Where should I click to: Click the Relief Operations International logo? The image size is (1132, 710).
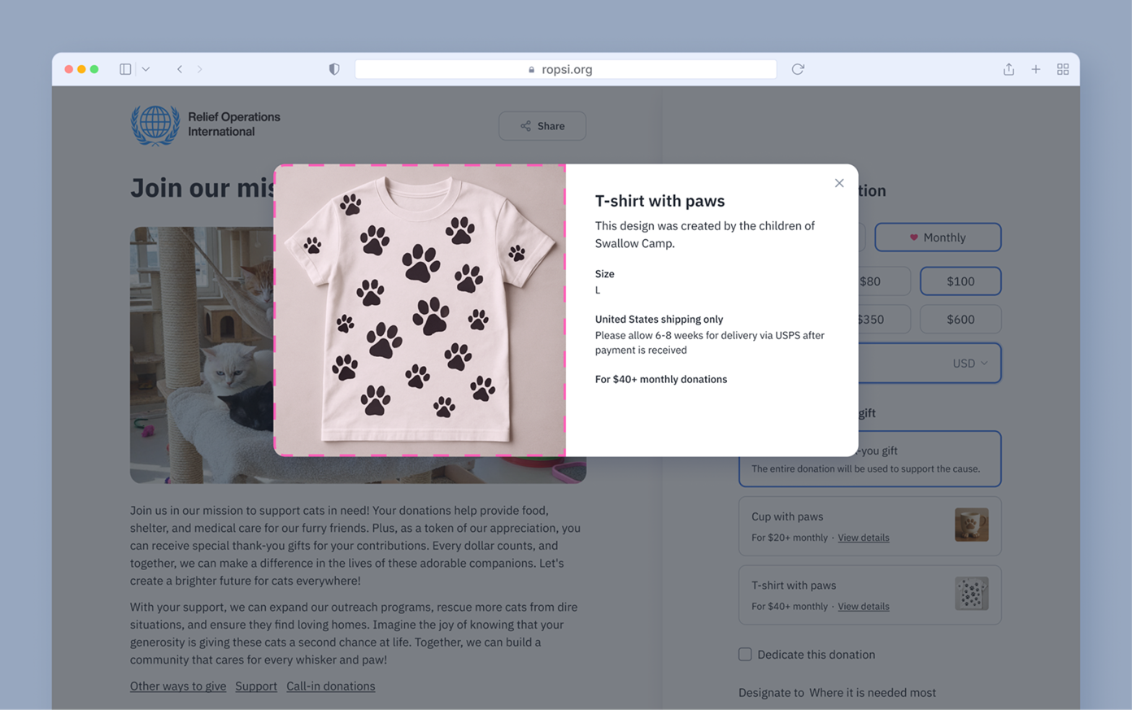click(x=206, y=124)
